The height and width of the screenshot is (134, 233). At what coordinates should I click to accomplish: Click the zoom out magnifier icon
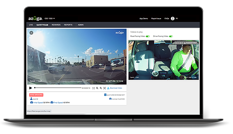(x=97, y=88)
